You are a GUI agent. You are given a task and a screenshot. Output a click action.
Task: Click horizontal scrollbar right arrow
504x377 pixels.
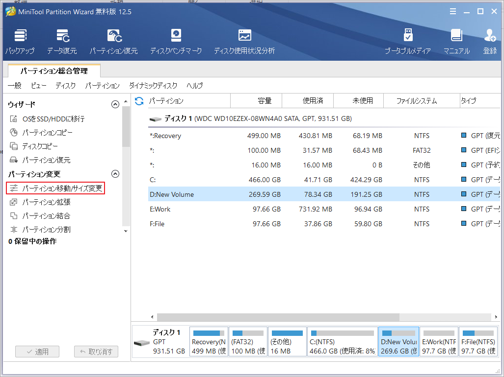tap(496, 317)
